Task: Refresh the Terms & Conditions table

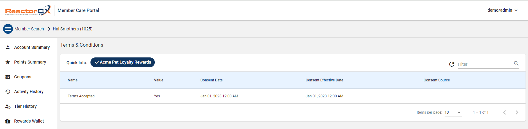Action: pos(452,64)
